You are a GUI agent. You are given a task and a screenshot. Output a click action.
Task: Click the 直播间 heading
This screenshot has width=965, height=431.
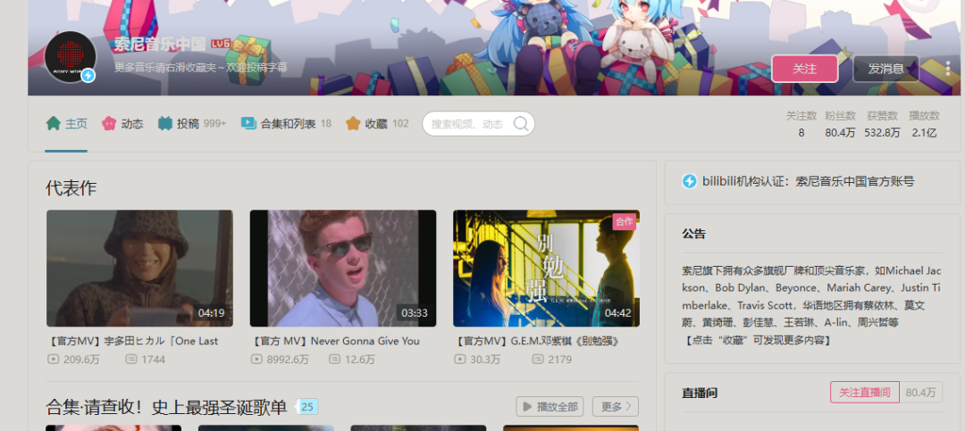click(x=700, y=393)
